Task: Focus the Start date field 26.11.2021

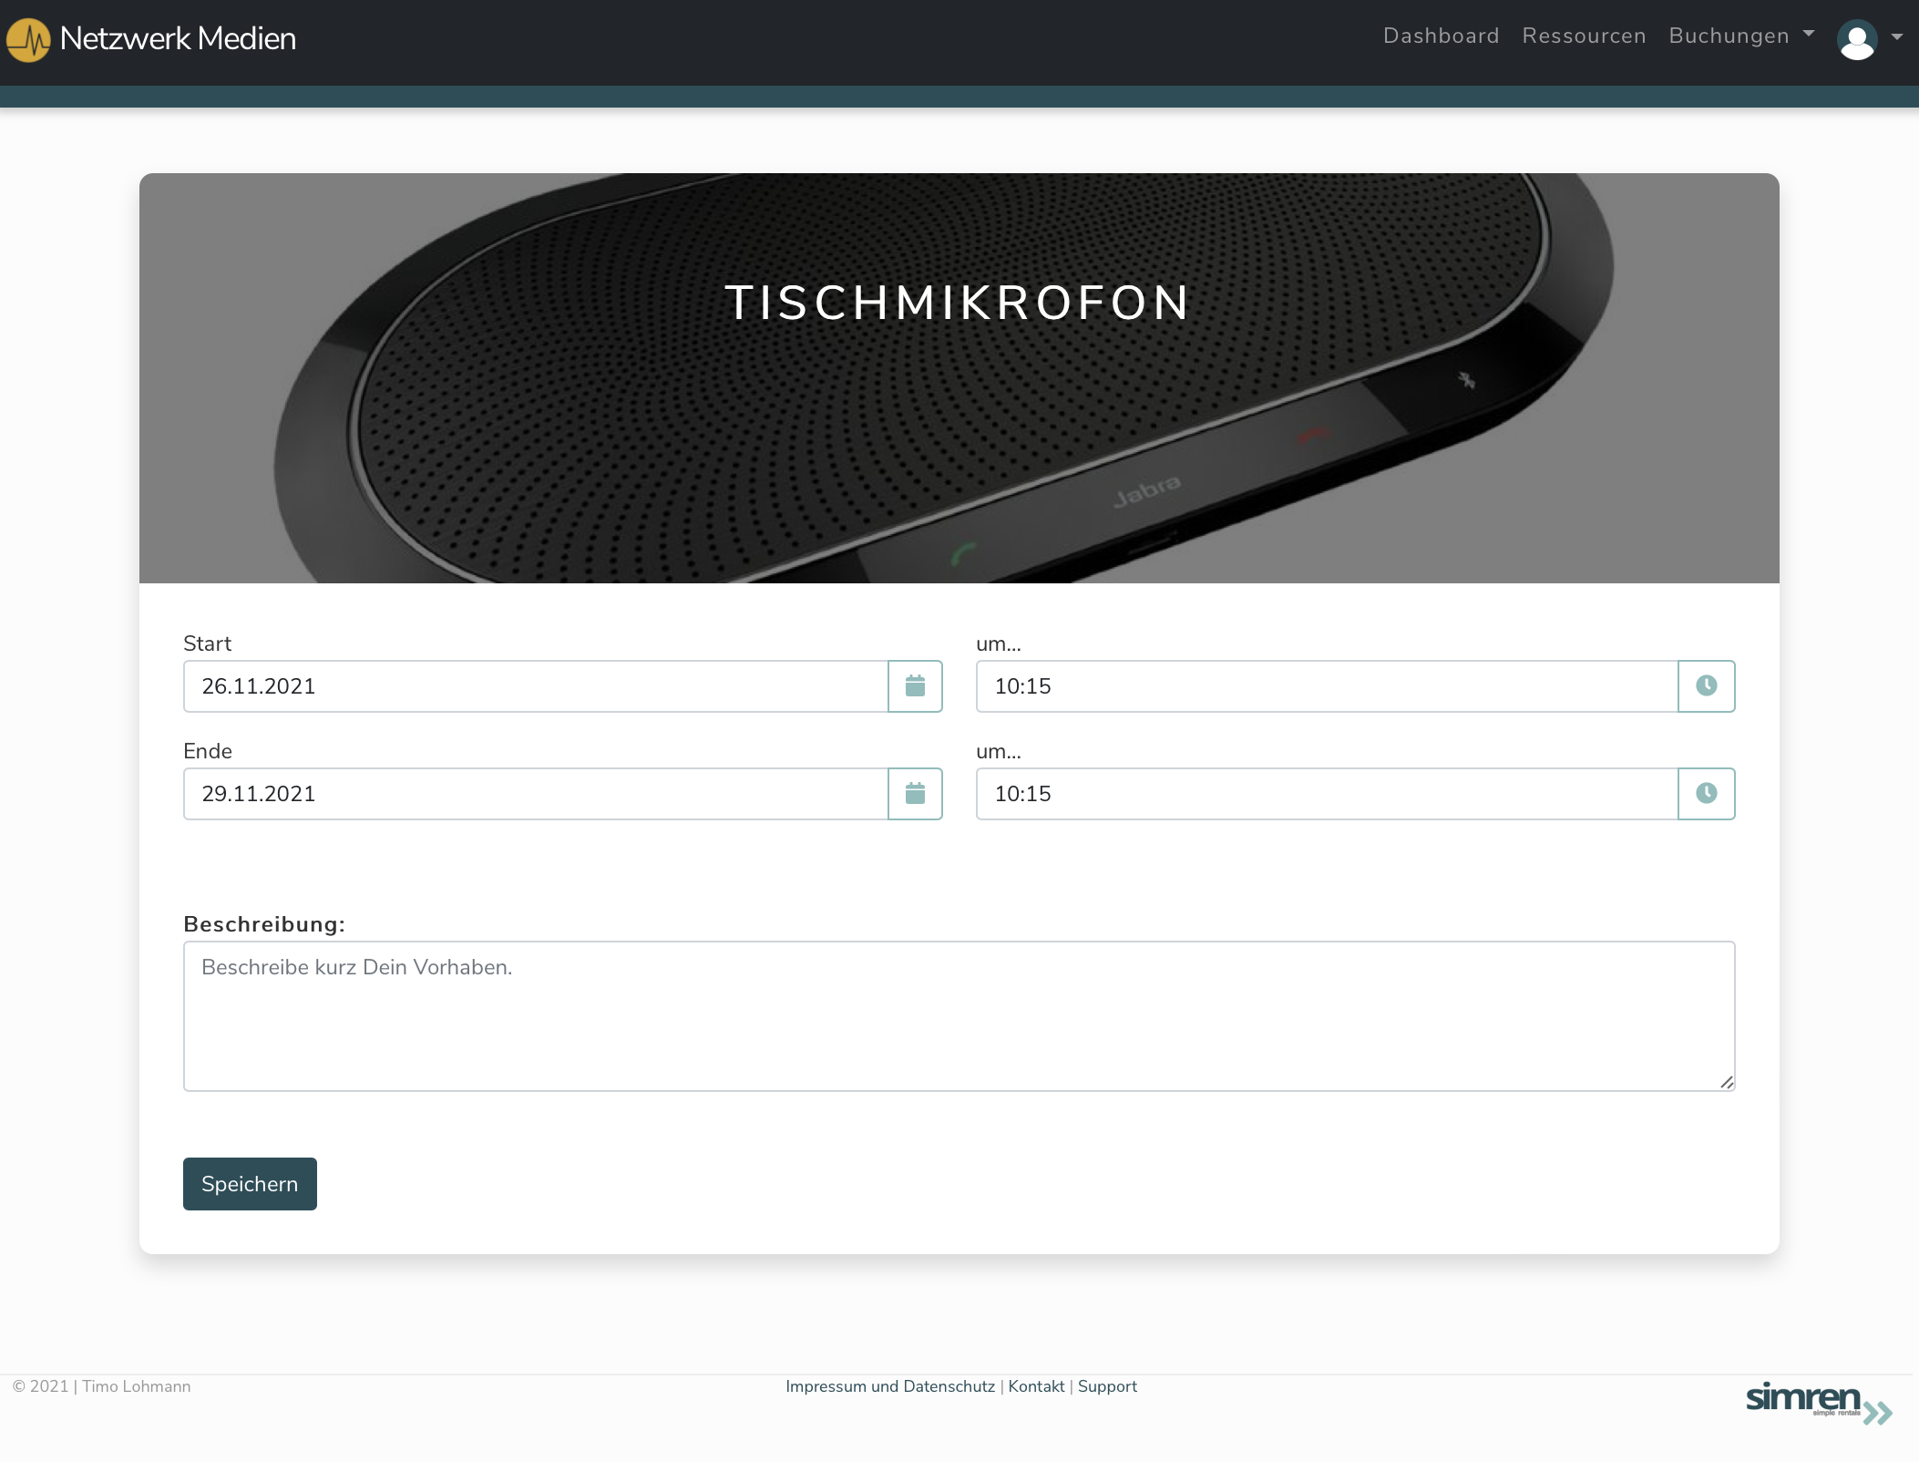Action: point(536,686)
